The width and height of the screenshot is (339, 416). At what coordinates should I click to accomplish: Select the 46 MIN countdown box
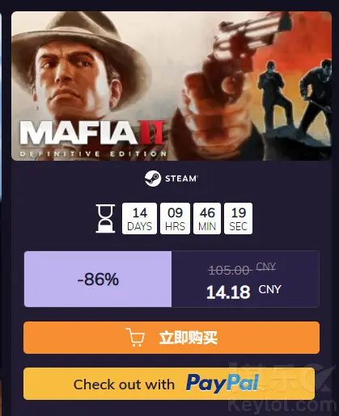[x=207, y=219]
